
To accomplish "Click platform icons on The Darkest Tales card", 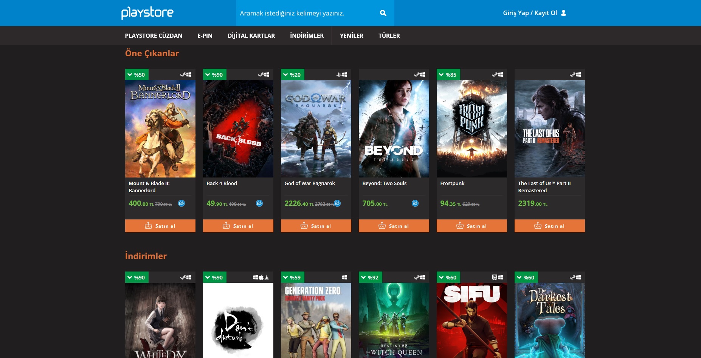I will tap(575, 278).
